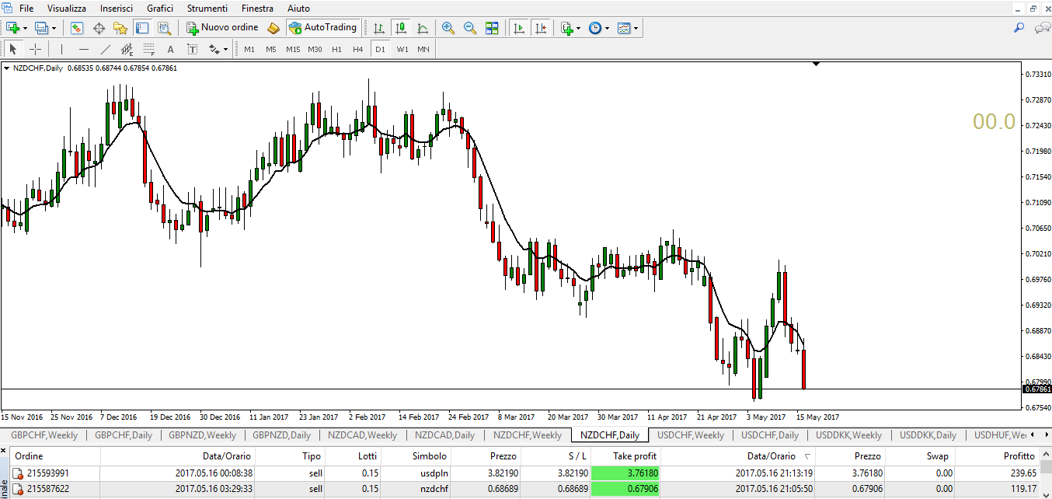Screen dimensions: 1052x499
Task: Set timeframe to H1
Action: tap(336, 49)
